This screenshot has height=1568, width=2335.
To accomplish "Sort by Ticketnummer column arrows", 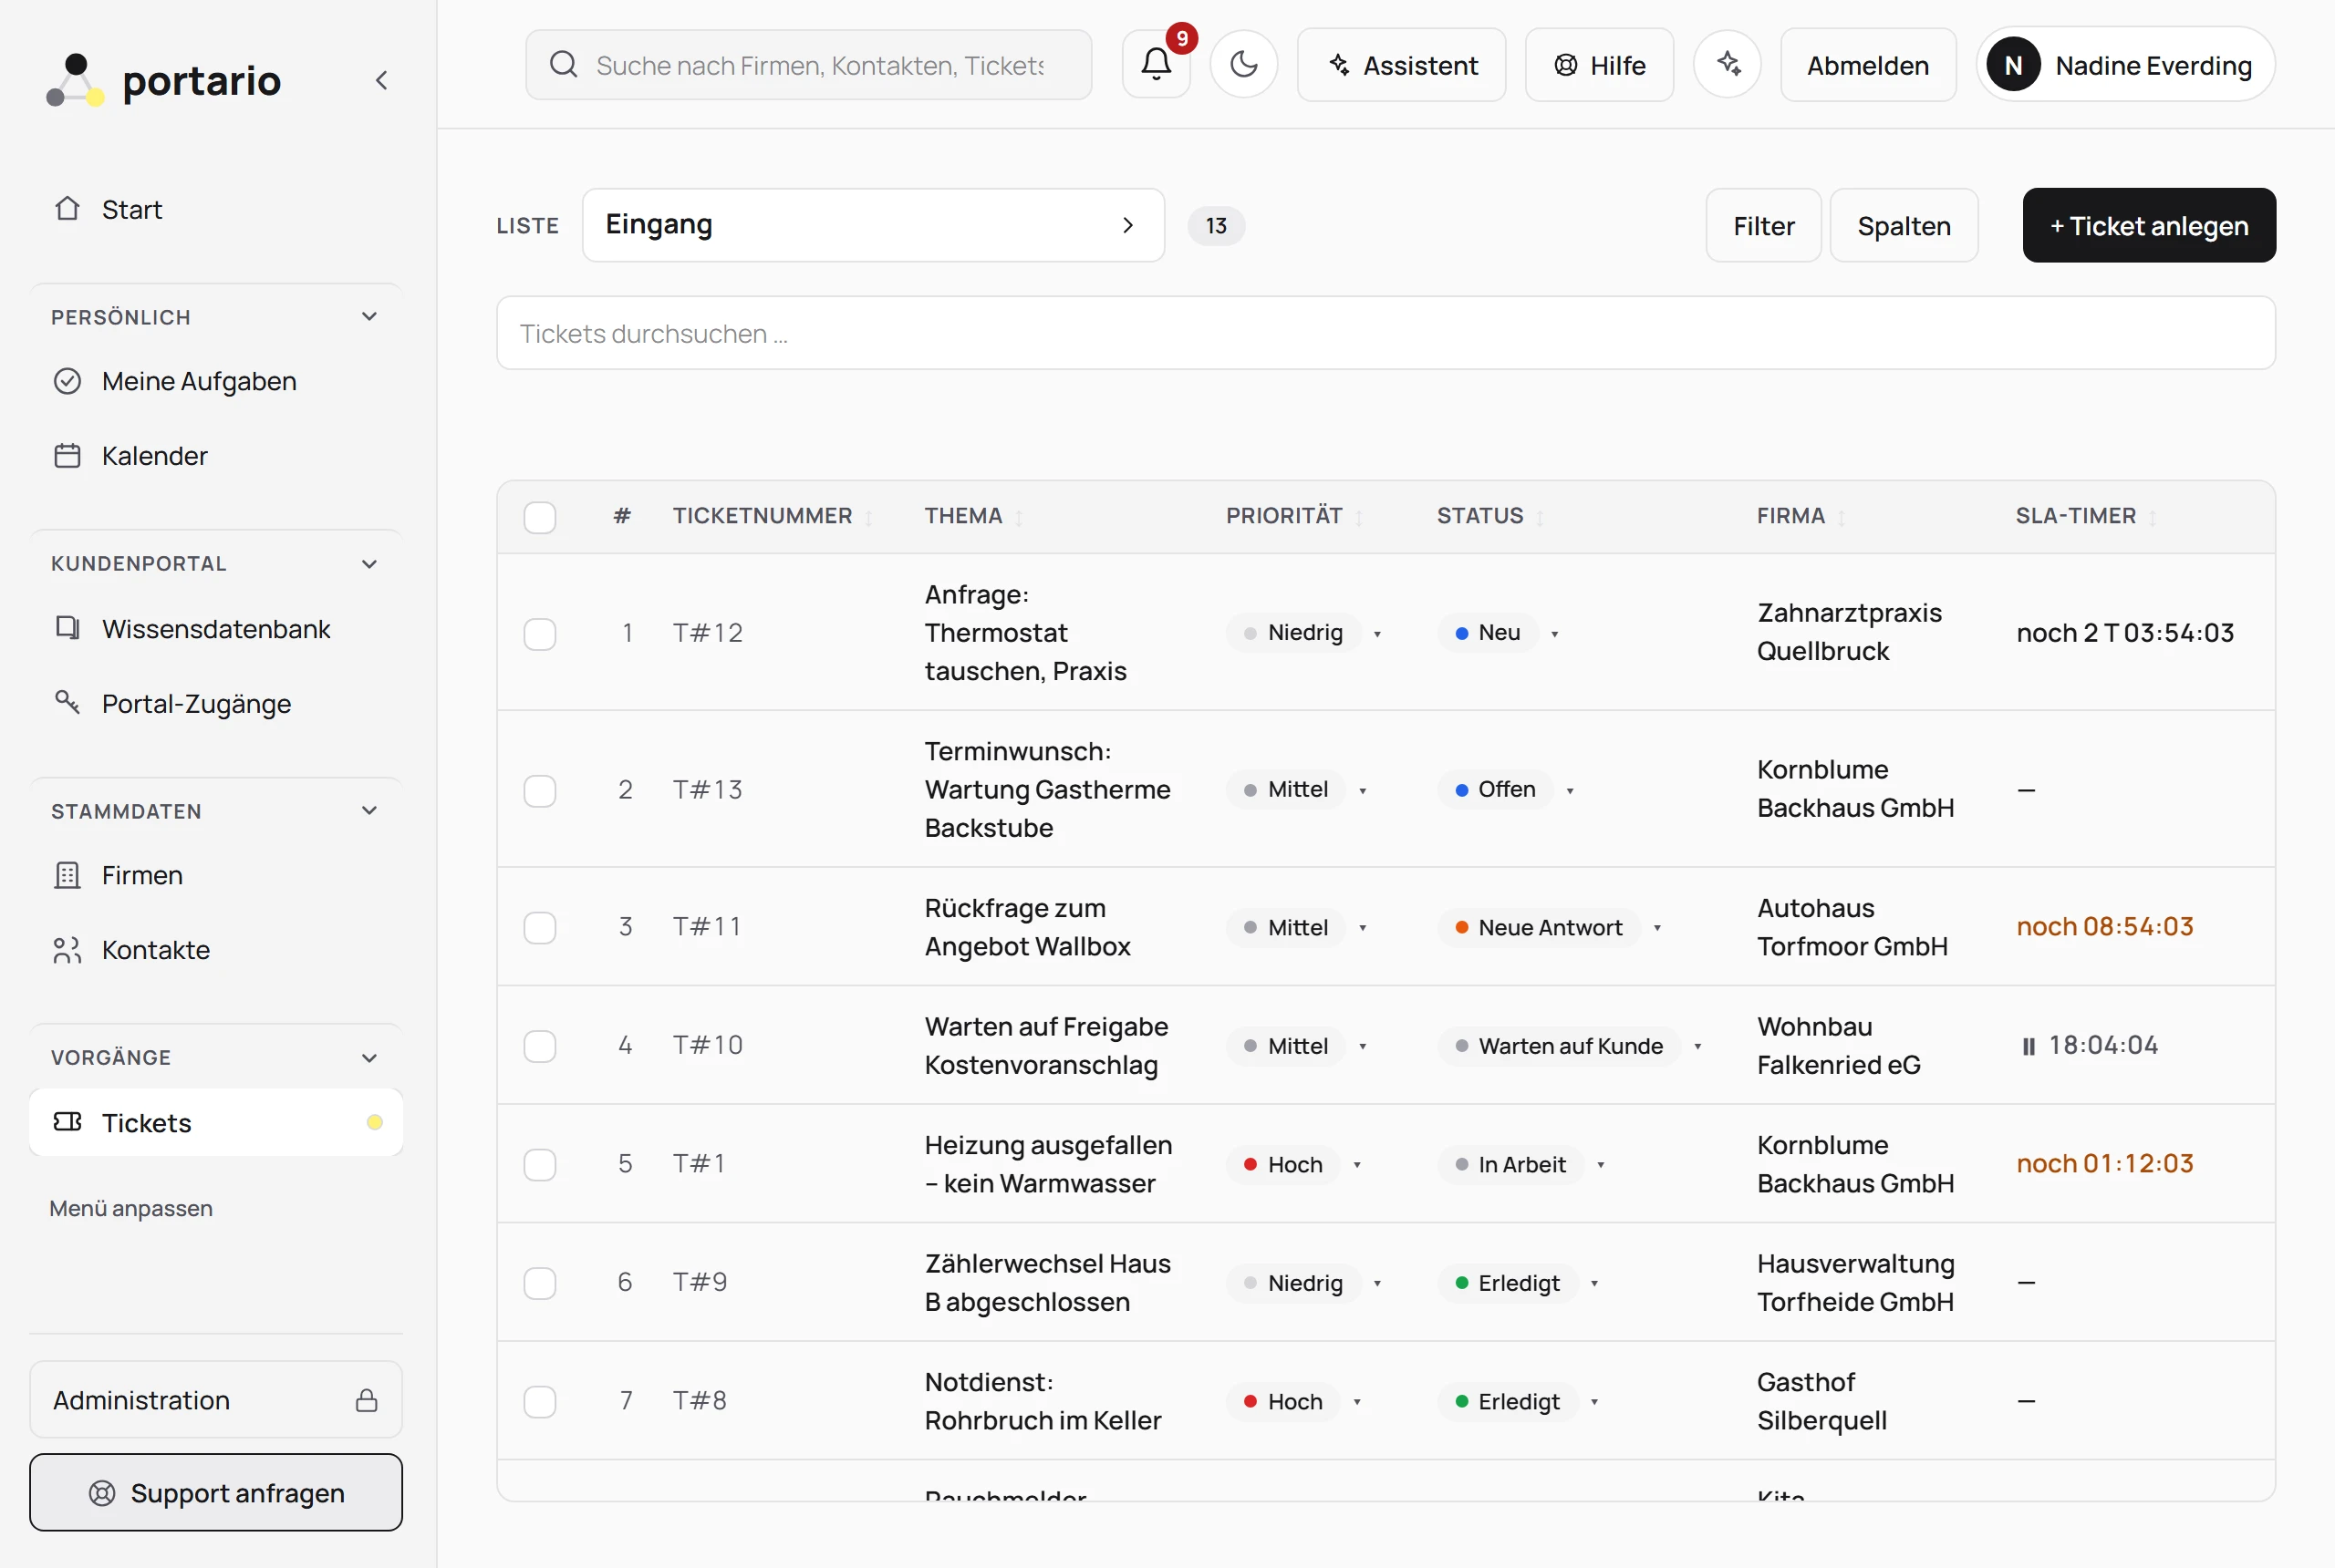I will 868,517.
